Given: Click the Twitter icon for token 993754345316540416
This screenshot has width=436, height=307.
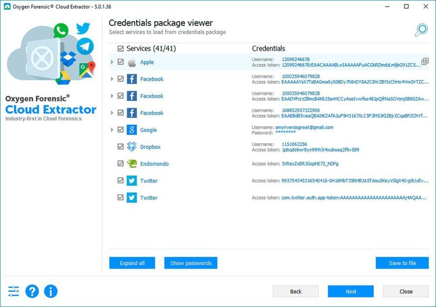Looking at the screenshot, I should pyautogui.click(x=132, y=180).
